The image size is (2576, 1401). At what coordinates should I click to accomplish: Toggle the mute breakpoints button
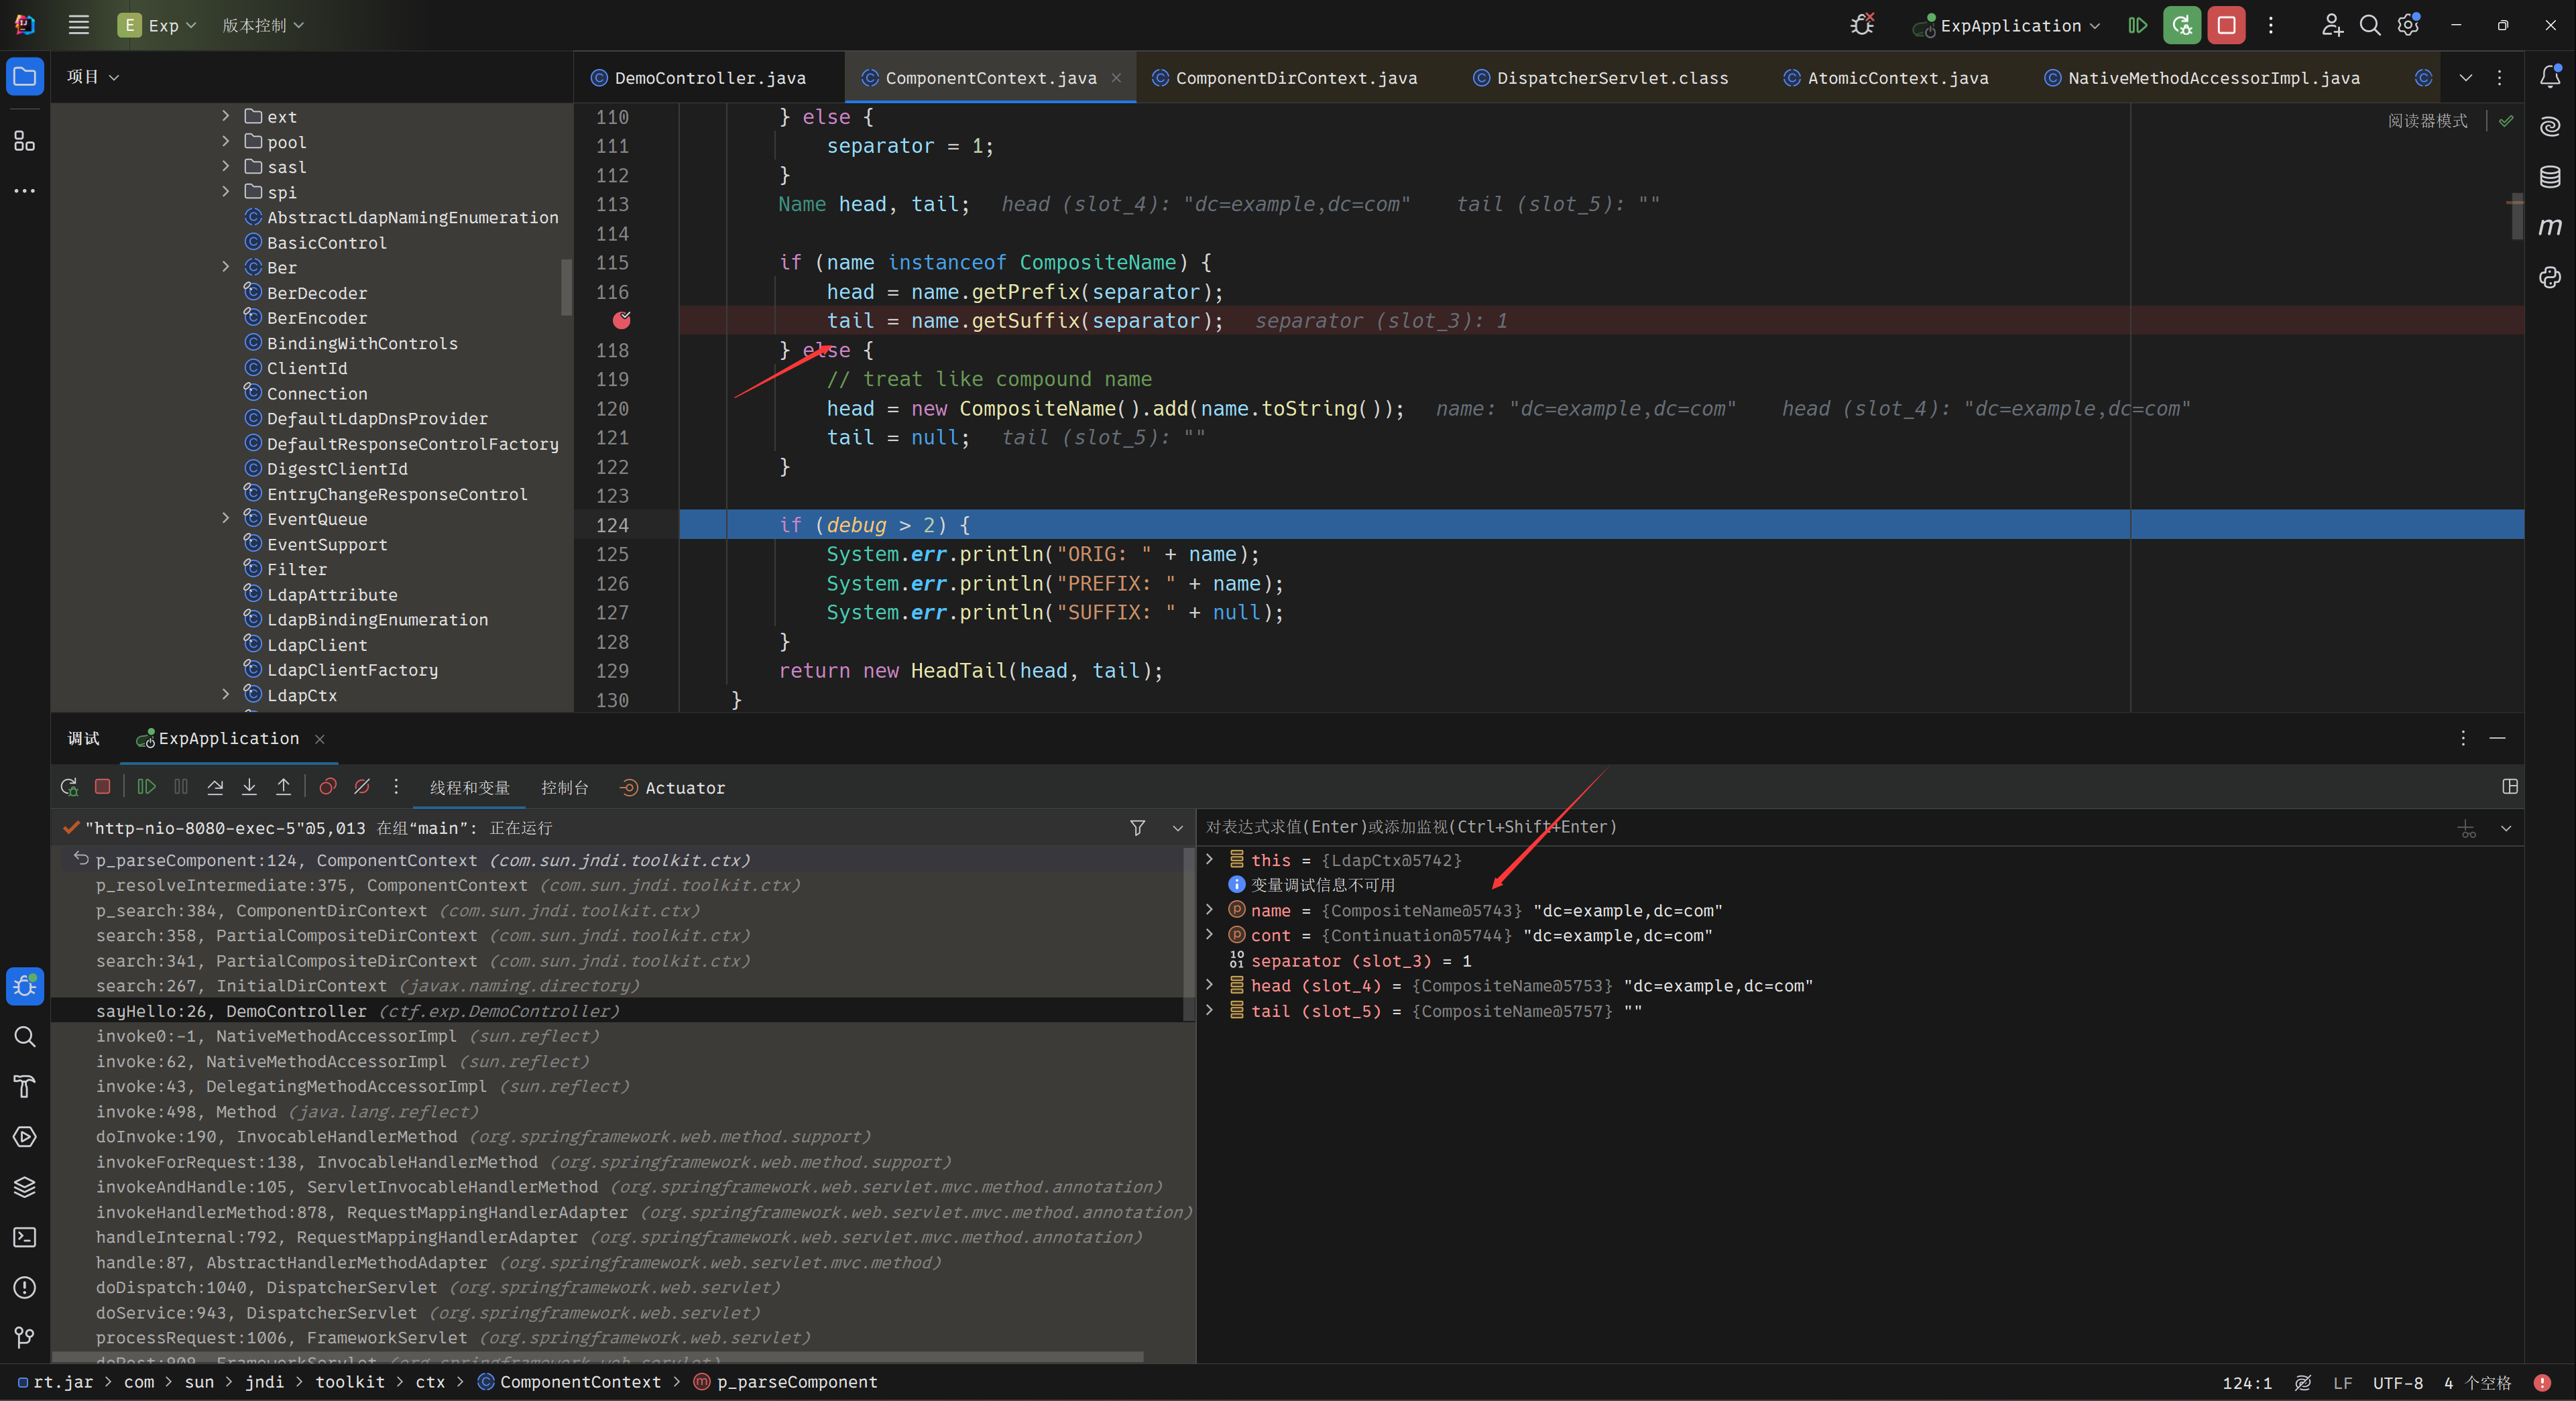coord(362,787)
